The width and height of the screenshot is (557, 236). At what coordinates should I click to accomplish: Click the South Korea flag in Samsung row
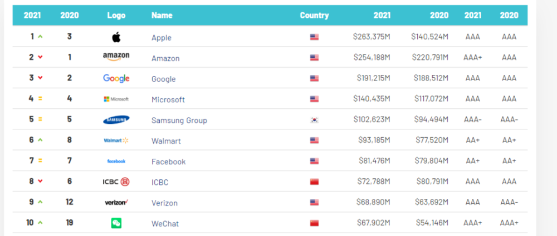click(314, 120)
